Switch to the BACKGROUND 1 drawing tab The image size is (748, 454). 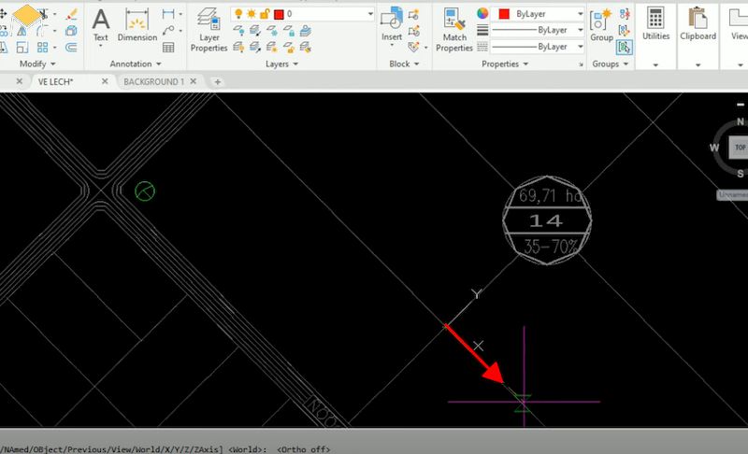(153, 82)
